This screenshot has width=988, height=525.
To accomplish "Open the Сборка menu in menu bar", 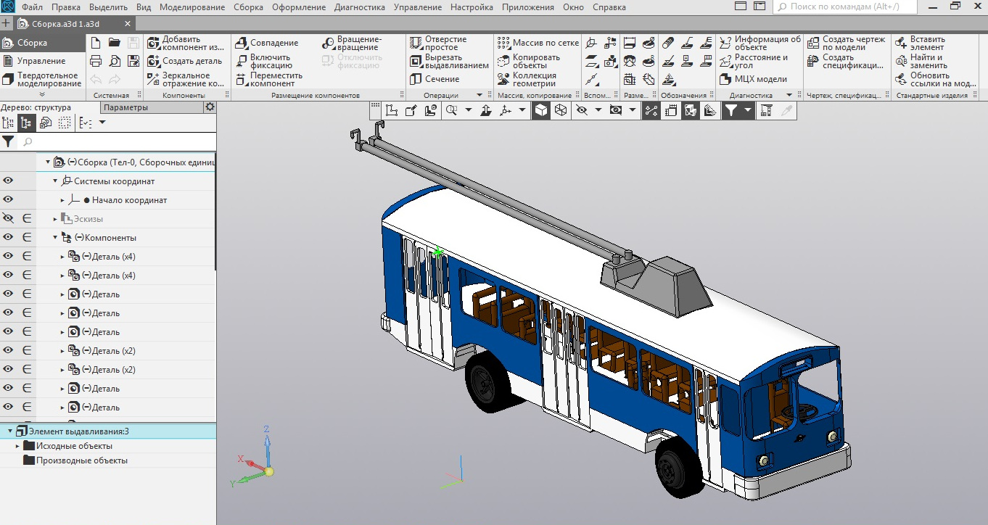I will (249, 7).
